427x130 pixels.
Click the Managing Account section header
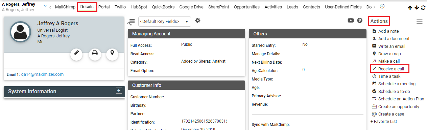click(x=186, y=34)
